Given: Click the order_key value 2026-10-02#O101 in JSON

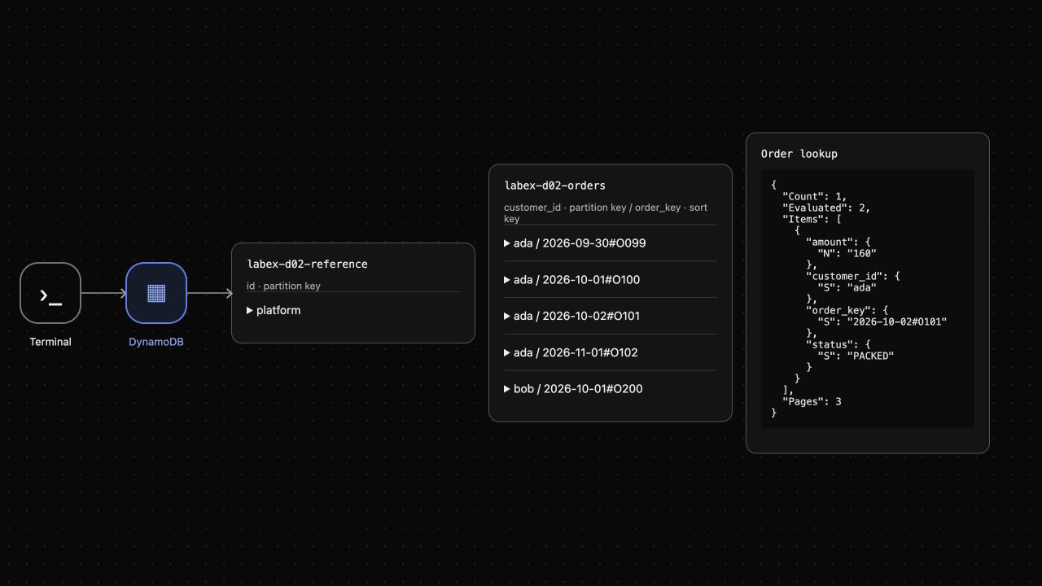Looking at the screenshot, I should tap(897, 321).
